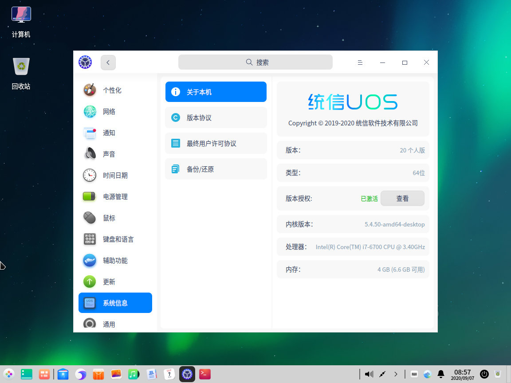
Task: Click the processor value Intel(R) Core(TM) i7-6700
Action: pos(370,247)
